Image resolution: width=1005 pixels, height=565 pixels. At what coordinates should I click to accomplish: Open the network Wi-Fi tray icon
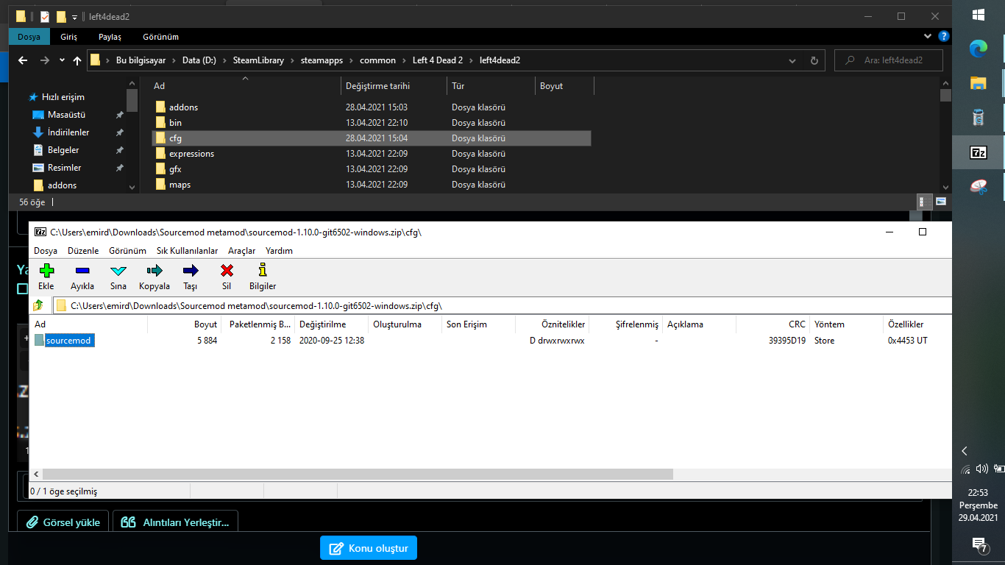[x=966, y=469]
